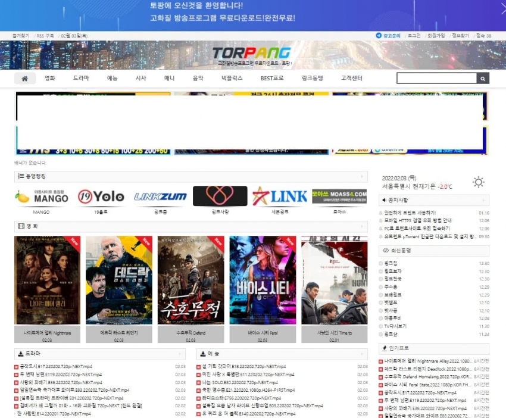This screenshot has width=506, height=418.
Task: Click the RSS 구독 link
Action: coord(45,36)
